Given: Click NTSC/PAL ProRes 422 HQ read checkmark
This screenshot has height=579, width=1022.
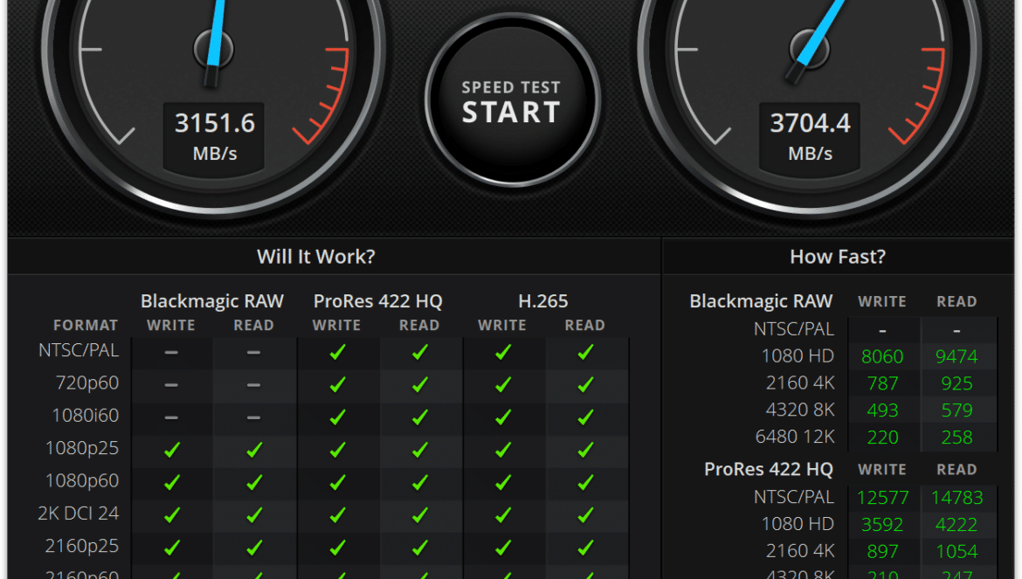Looking at the screenshot, I should point(420,352).
